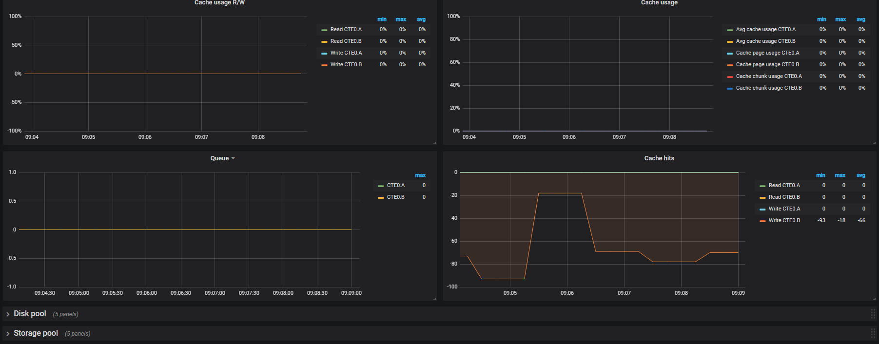879x344 pixels.
Task: Open color picker for CTE0.B in Queue legend
Action: click(x=381, y=198)
